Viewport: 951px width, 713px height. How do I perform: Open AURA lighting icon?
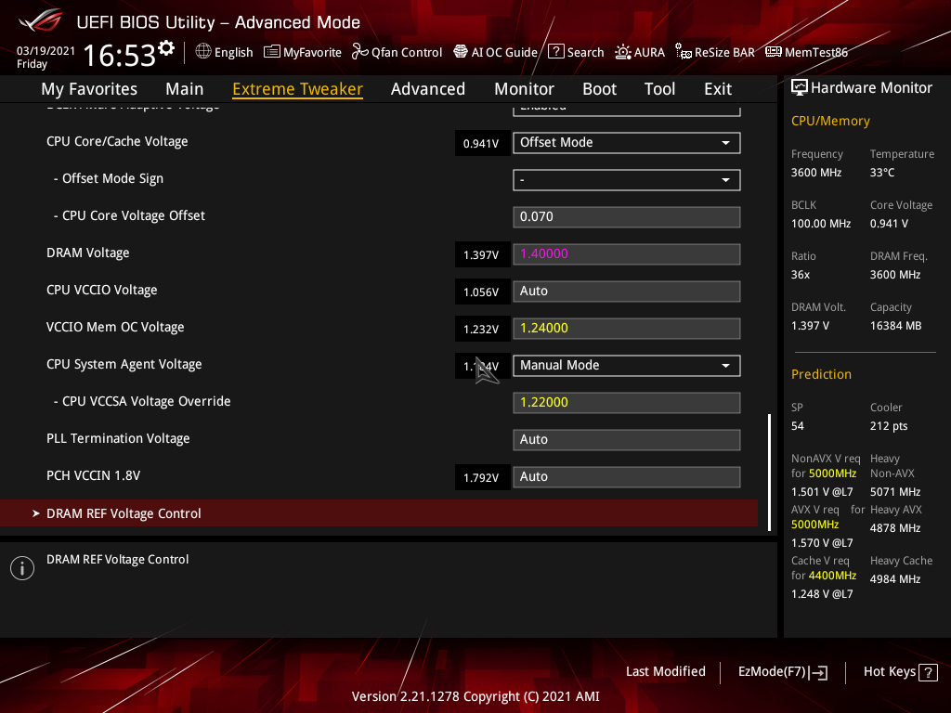tap(623, 52)
